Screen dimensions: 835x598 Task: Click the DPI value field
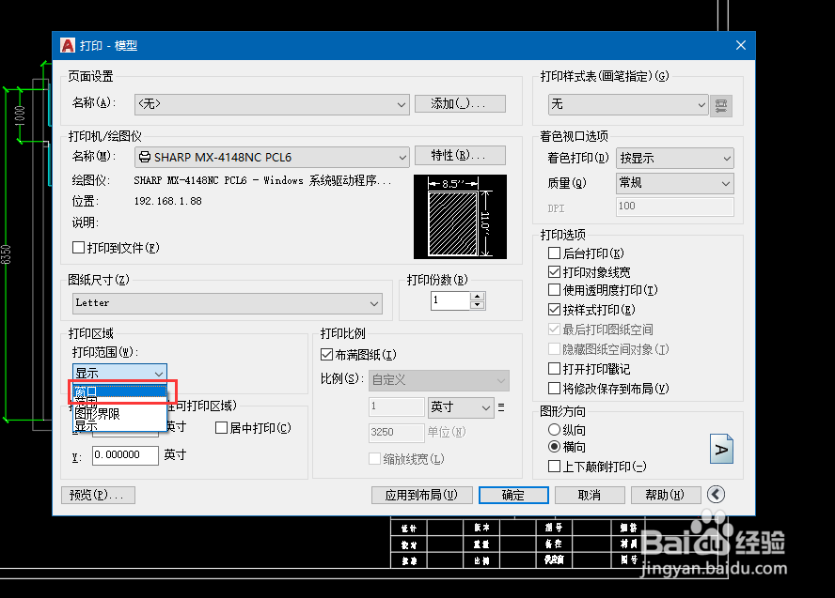[675, 207]
